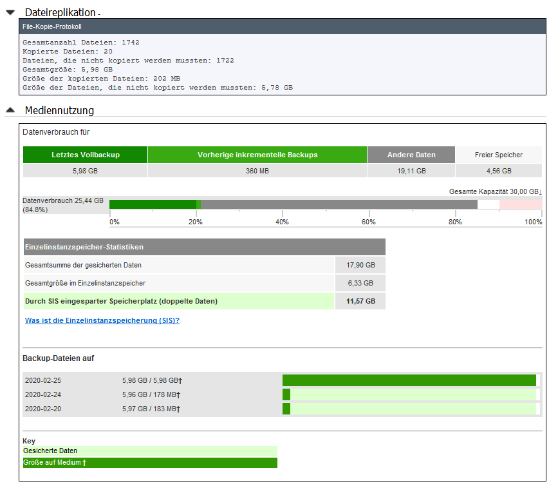Click the Freier Speicher header cell
The width and height of the screenshot is (549, 486).
pyautogui.click(x=499, y=155)
